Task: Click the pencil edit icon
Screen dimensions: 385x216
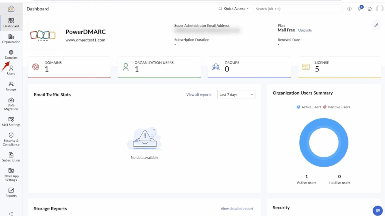Action: point(376,25)
